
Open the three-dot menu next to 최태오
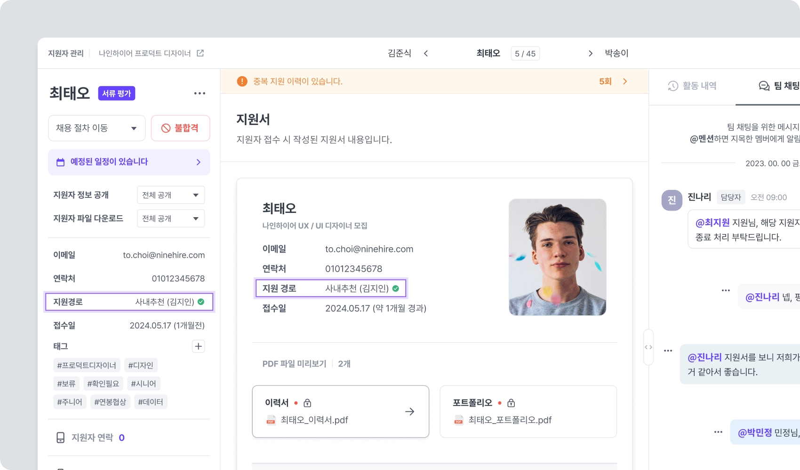(x=200, y=93)
